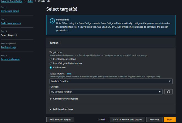Viewport: 182px width, 123px height.
Task: Open the Lambda function target dropdown
Action: pyautogui.click(x=111, y=81)
